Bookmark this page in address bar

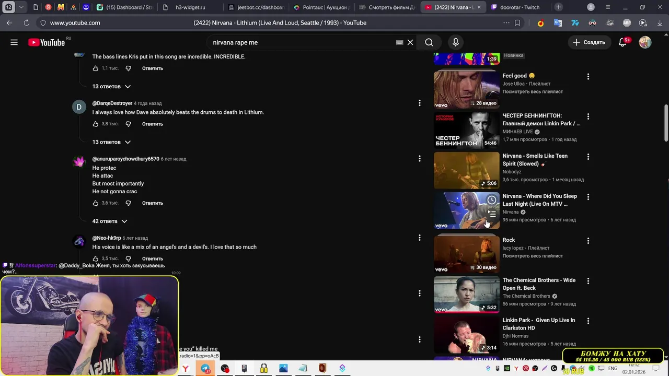[x=517, y=23]
